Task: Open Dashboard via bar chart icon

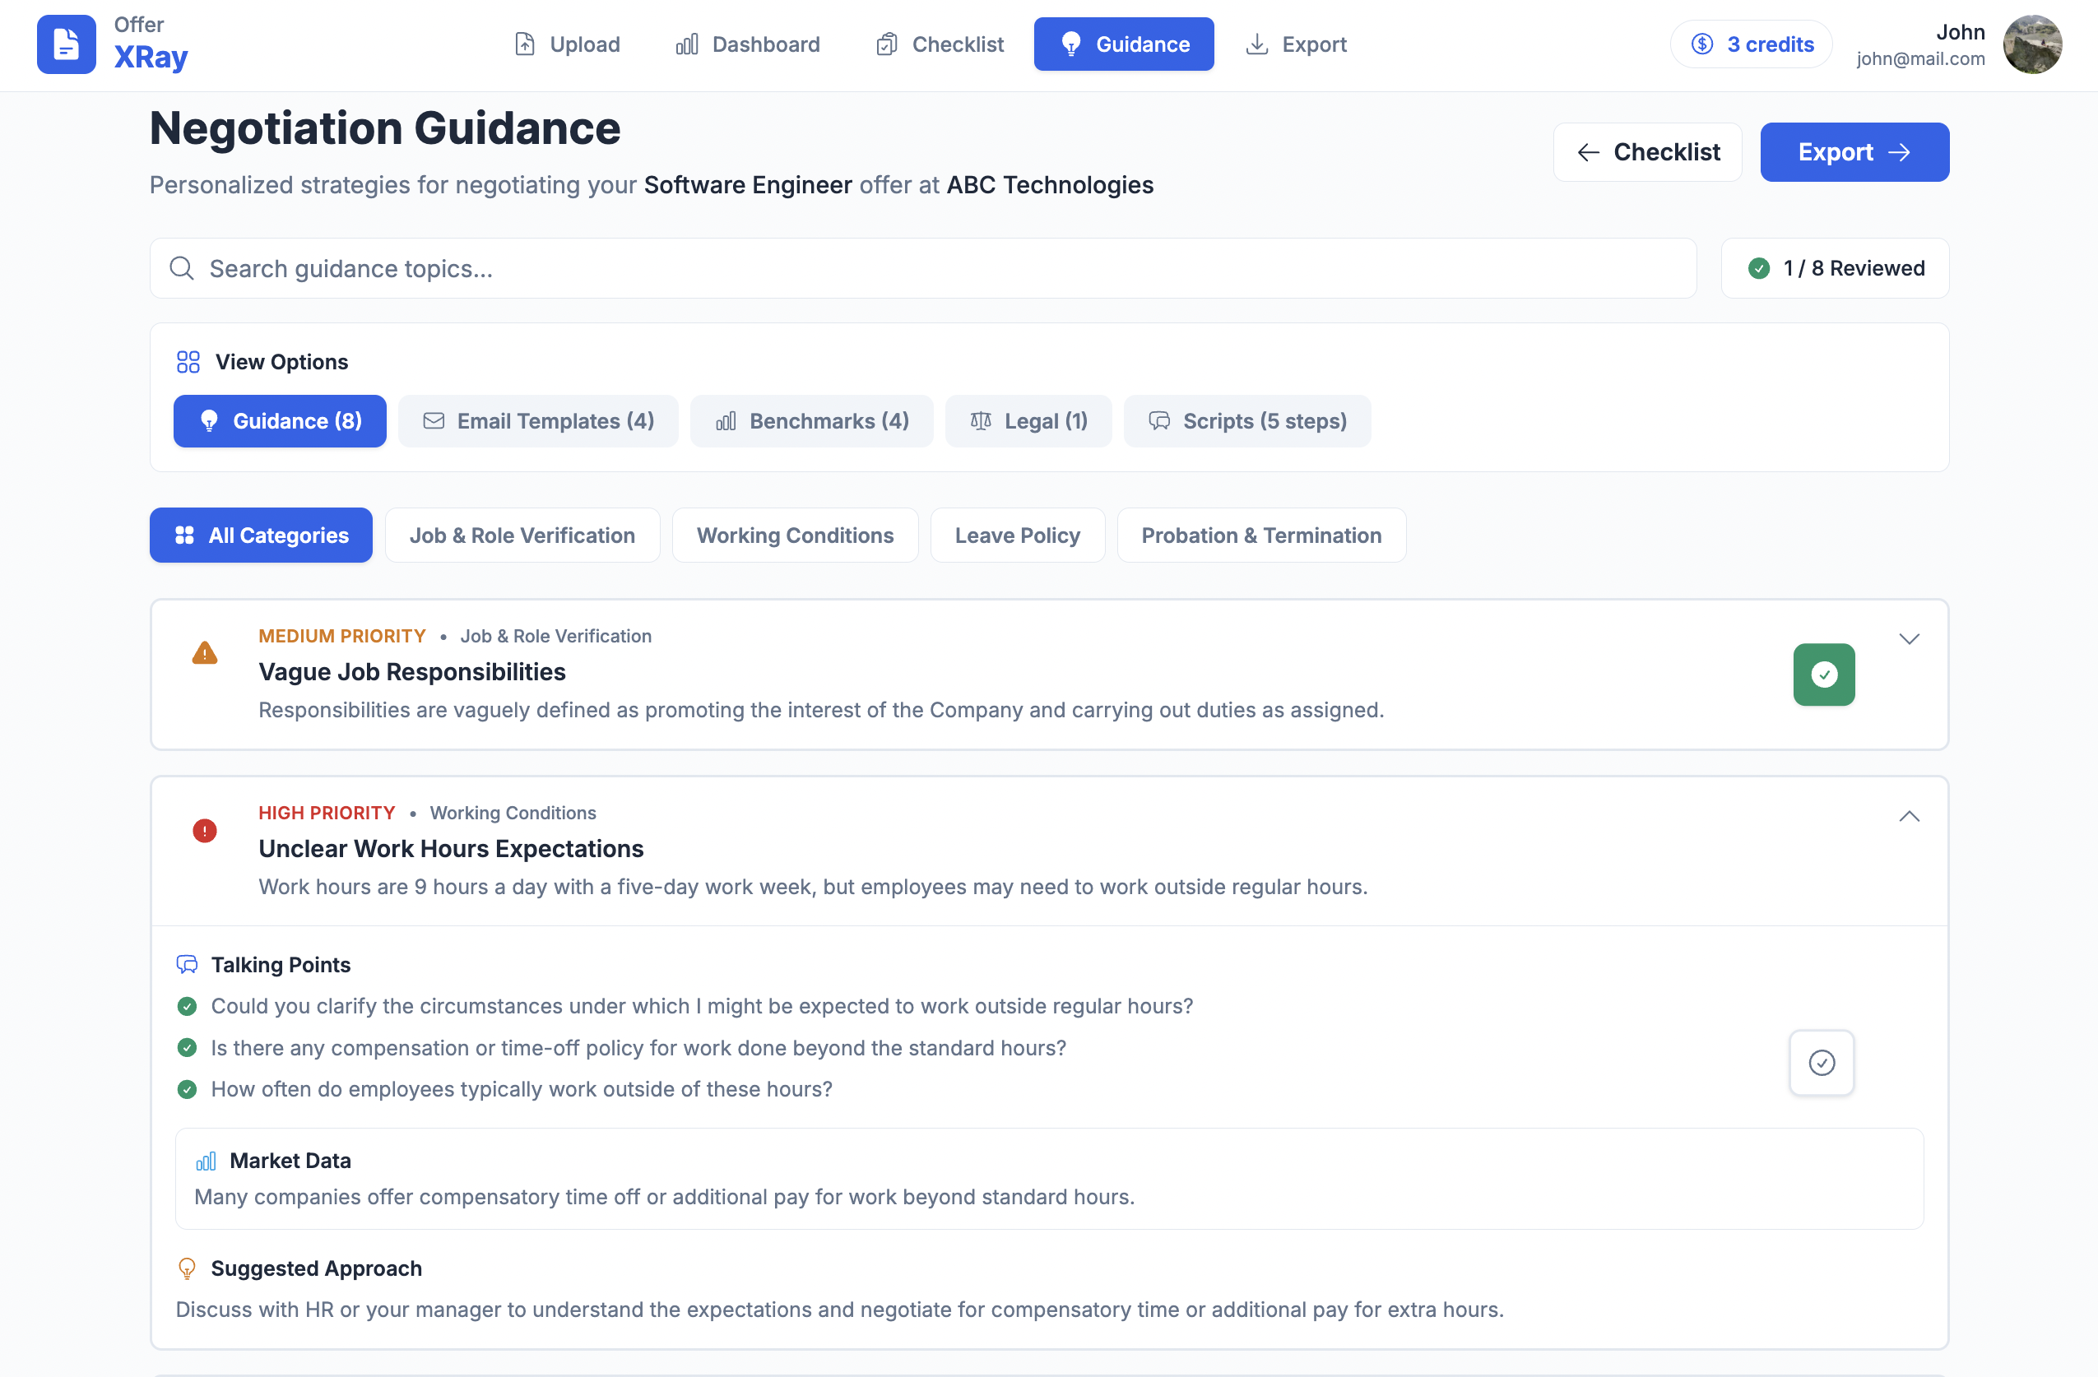Action: point(687,44)
